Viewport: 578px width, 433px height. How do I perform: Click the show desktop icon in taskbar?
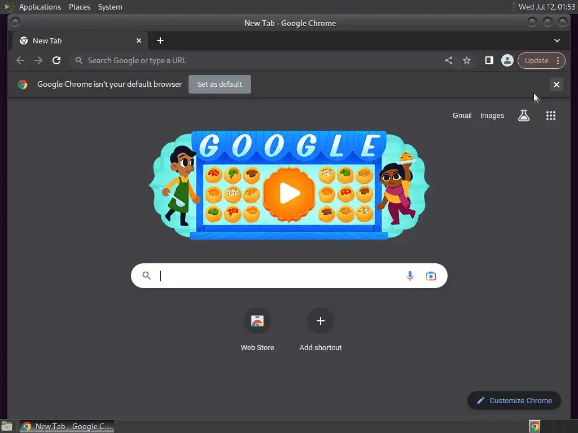pyautogui.click(x=7, y=426)
